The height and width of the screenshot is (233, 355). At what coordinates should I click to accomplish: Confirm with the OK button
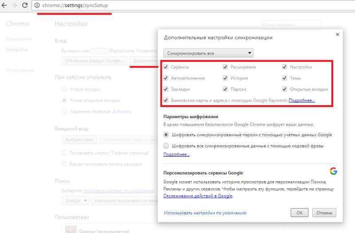(x=299, y=213)
